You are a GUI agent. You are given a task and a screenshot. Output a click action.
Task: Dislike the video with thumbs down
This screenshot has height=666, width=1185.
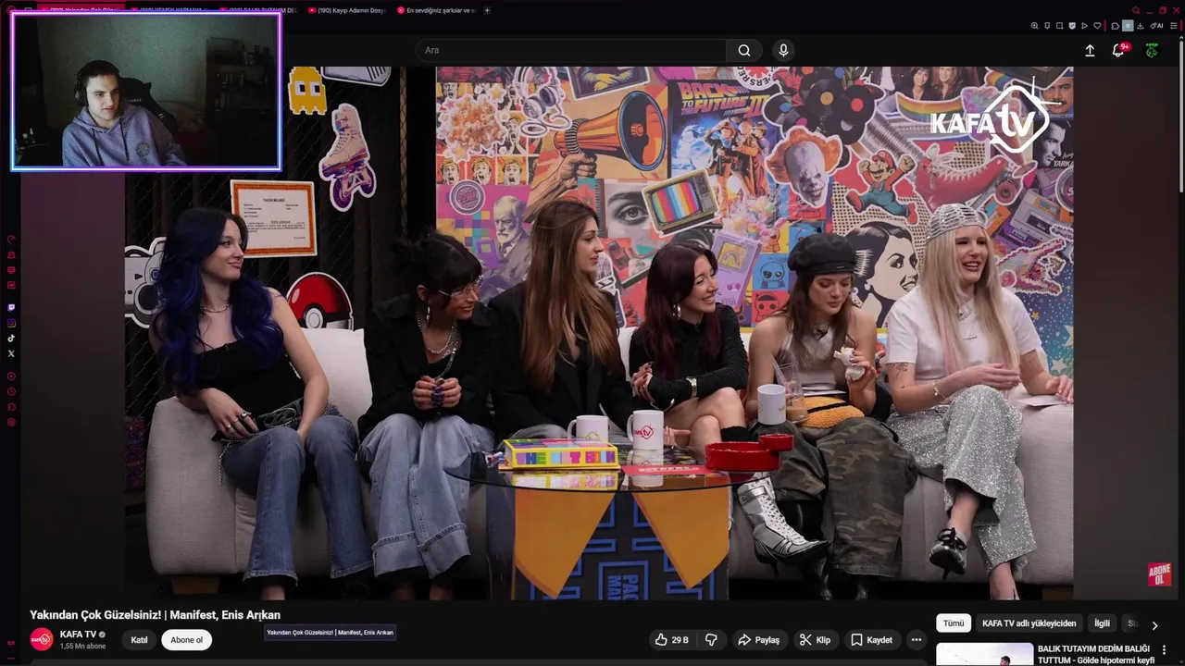[x=711, y=639]
